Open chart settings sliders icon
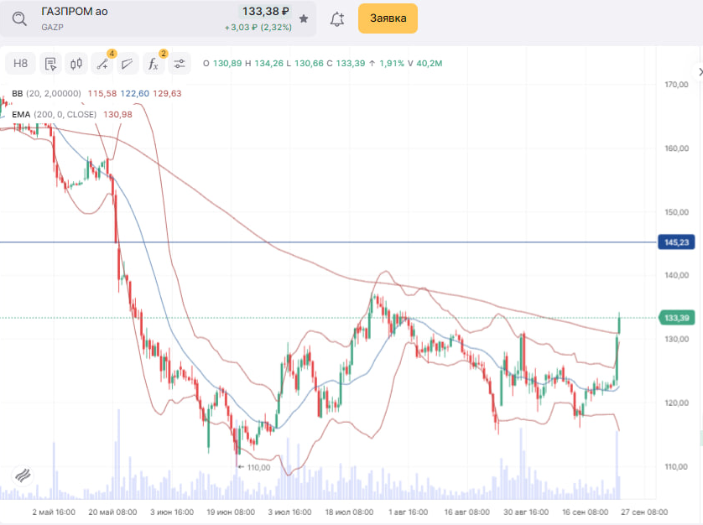The width and height of the screenshot is (703, 525). pos(180,64)
